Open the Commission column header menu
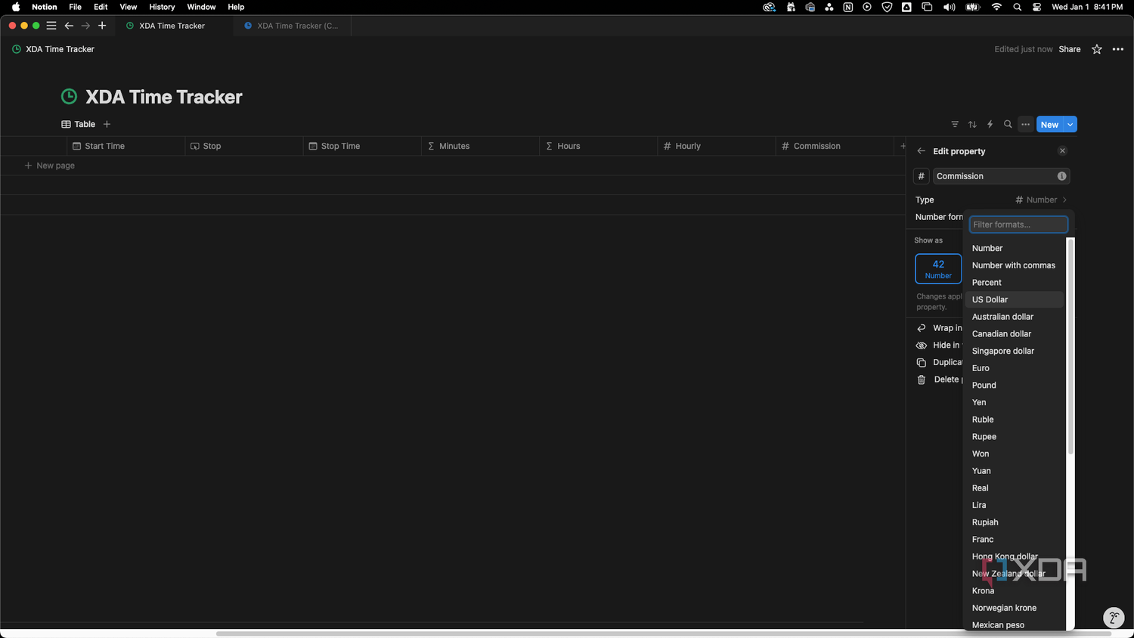 (x=835, y=146)
